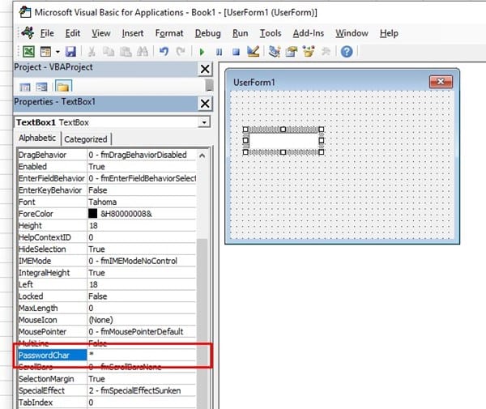The height and width of the screenshot is (409, 486).
Task: Open the Insert UserForm dropdown arrow
Action: click(x=58, y=52)
